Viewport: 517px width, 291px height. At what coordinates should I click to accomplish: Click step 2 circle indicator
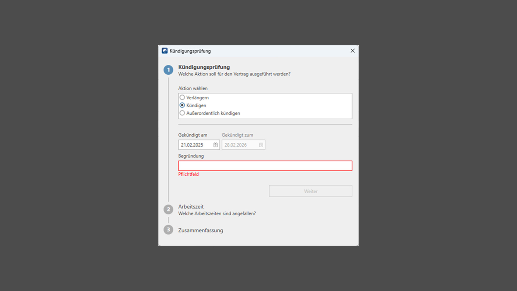click(168, 209)
